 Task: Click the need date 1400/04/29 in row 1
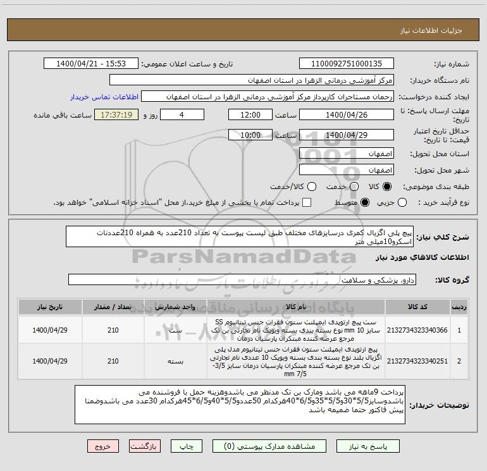click(x=50, y=330)
